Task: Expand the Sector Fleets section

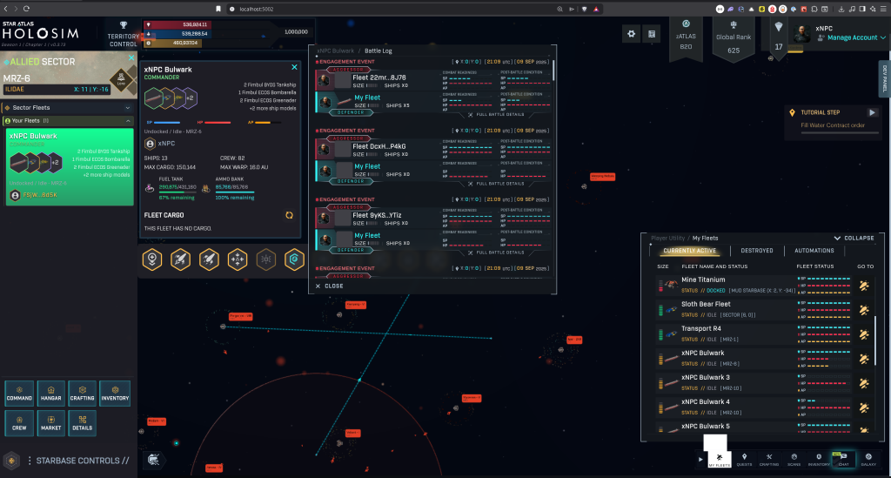Action: tap(68, 107)
